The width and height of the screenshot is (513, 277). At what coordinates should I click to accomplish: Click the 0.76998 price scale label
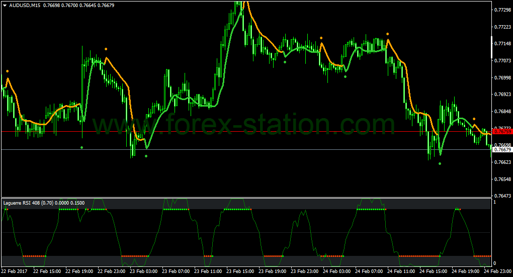coord(503,77)
